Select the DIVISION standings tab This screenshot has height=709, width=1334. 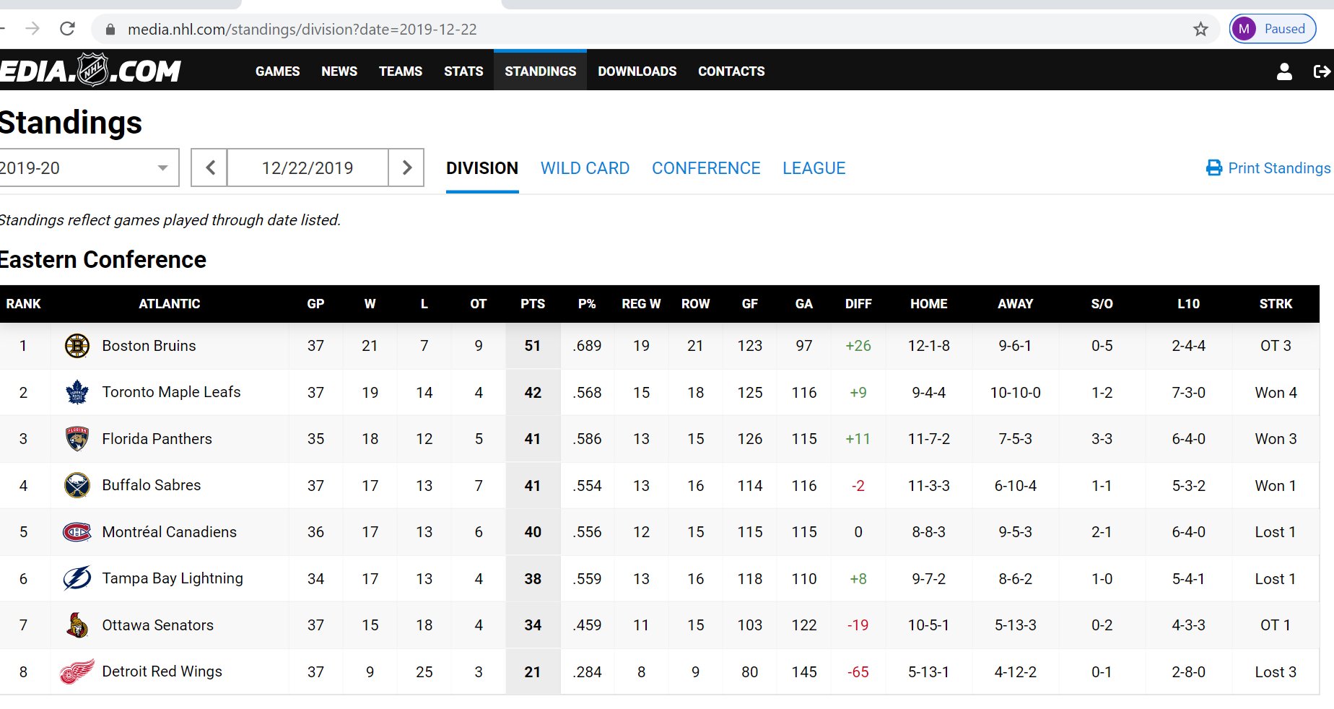[x=482, y=168]
